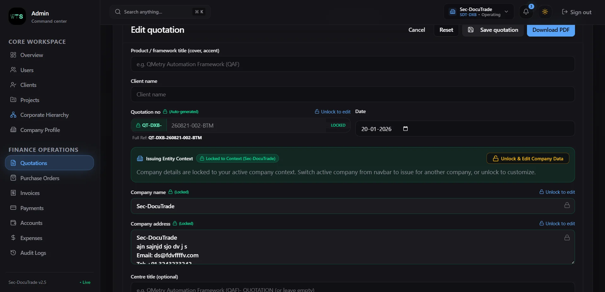This screenshot has width=605, height=292.
Task: Click the lock icon in Company address box
Action: tap(567, 238)
